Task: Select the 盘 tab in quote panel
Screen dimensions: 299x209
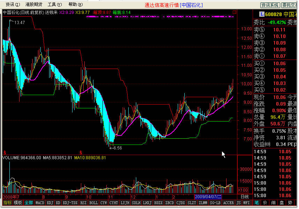Action: point(282,202)
